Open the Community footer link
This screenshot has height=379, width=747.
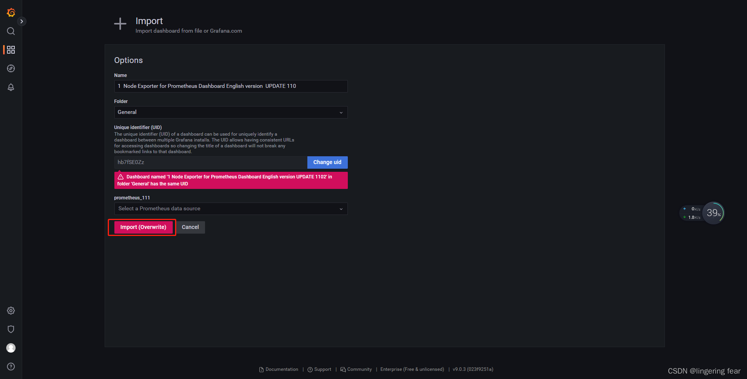click(x=359, y=369)
